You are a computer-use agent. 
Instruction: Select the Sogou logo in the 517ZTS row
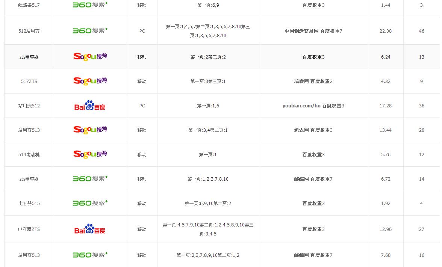[90, 81]
